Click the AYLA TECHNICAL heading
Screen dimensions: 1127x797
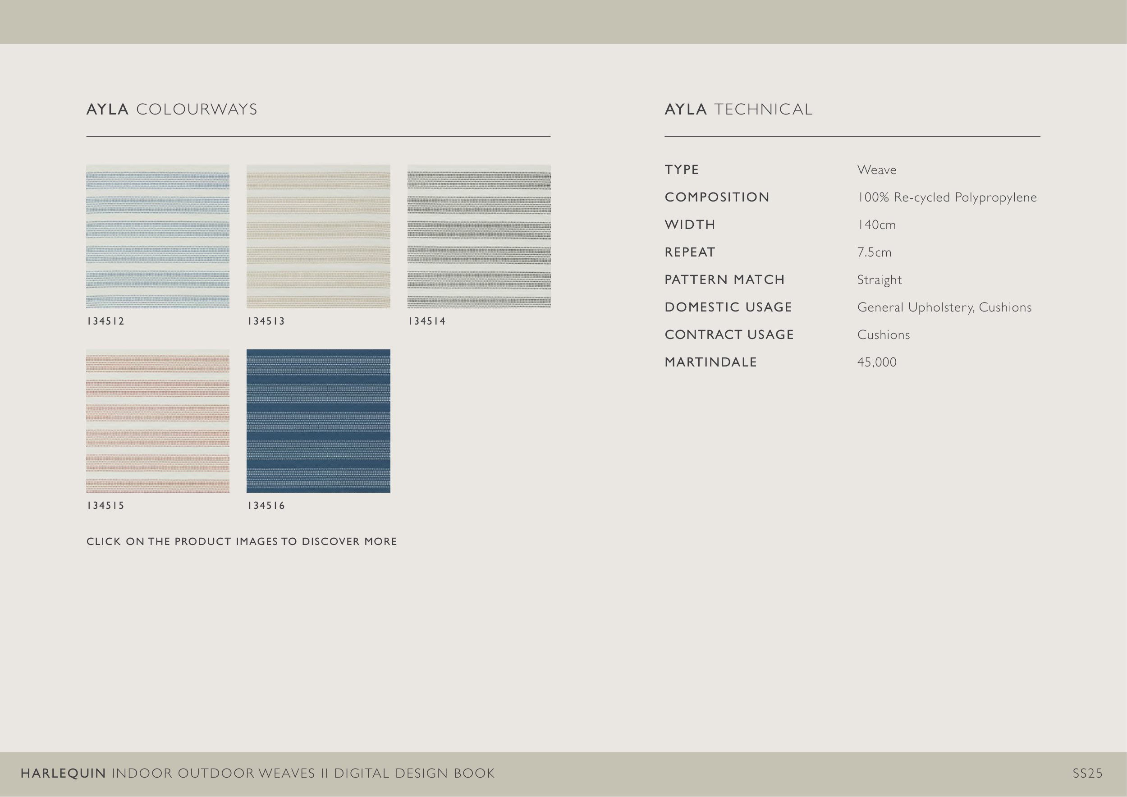point(738,110)
